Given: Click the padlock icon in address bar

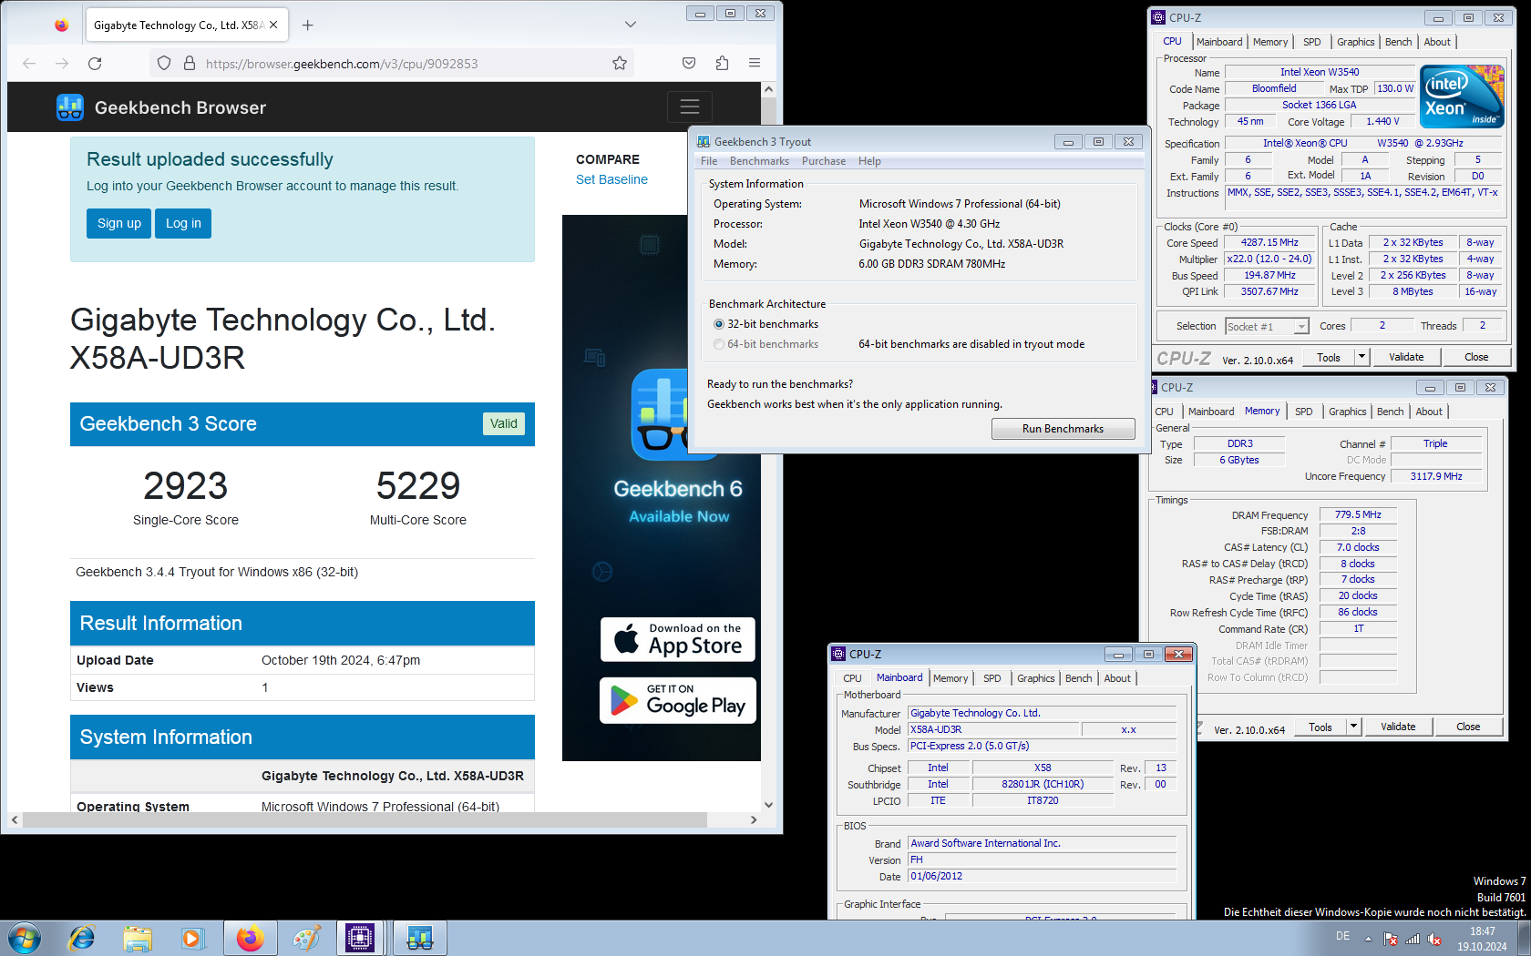Looking at the screenshot, I should (190, 63).
